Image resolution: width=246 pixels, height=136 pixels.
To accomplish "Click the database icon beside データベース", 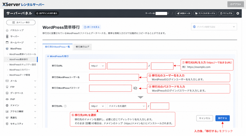I will point(7,93).
